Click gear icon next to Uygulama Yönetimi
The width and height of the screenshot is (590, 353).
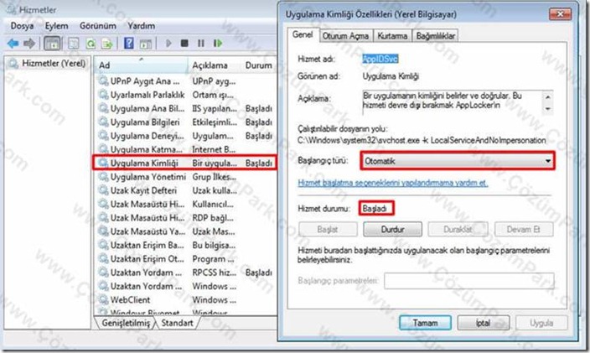(x=103, y=176)
